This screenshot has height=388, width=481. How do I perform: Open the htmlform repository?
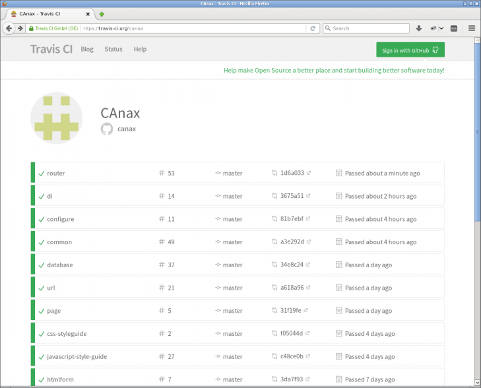click(x=61, y=379)
